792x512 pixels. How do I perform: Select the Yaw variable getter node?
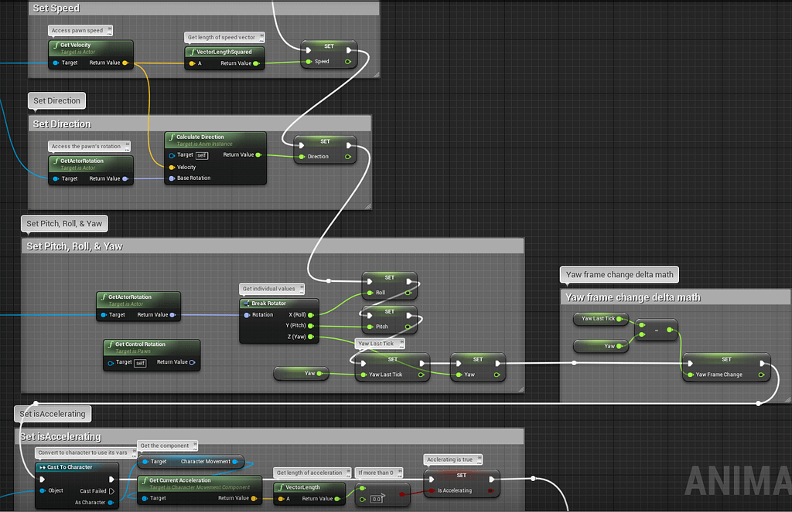[302, 373]
